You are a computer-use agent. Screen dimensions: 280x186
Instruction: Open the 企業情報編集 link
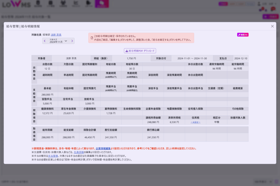103,149
